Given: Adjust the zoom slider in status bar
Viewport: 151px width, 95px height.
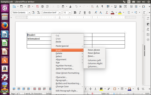Looking at the screenshot, I should click(x=133, y=93).
